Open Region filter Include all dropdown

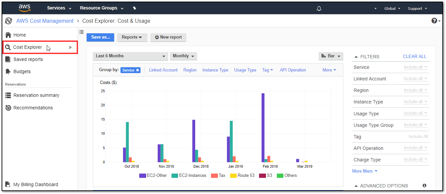tap(416, 90)
